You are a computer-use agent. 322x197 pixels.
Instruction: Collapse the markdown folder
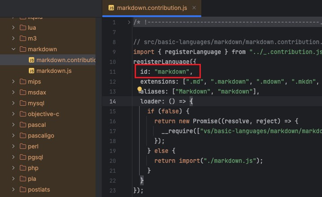(14, 49)
